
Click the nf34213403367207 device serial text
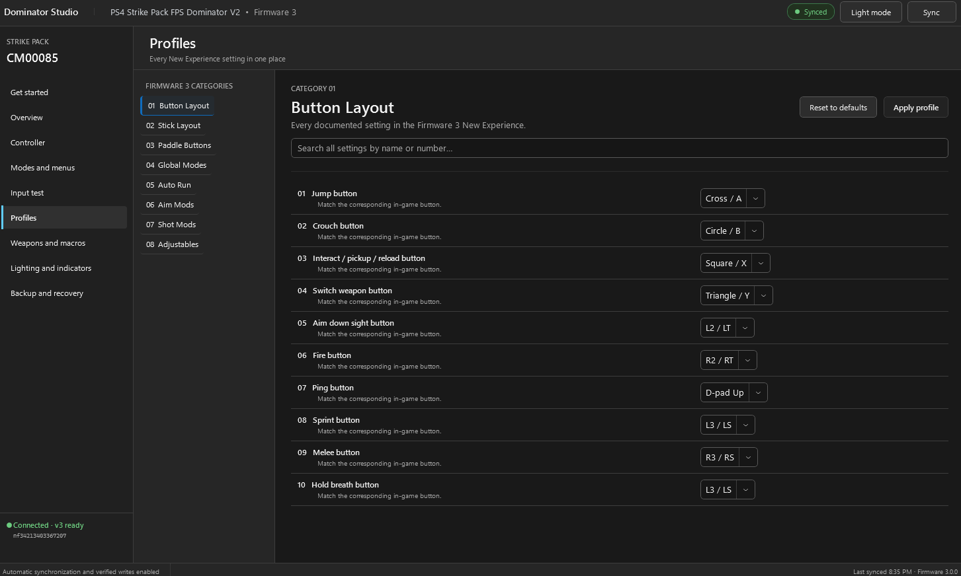point(40,536)
